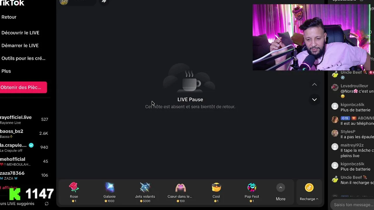Expand More gifts arrow
The image size is (374, 210).
[x=280, y=188]
